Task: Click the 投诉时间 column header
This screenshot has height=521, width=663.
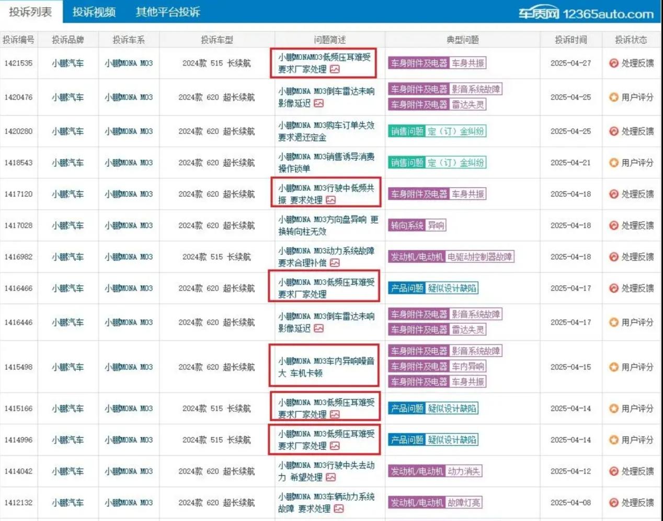Action: coord(570,40)
